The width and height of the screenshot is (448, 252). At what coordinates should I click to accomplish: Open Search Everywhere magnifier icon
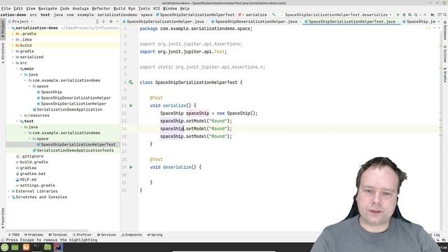(445, 15)
